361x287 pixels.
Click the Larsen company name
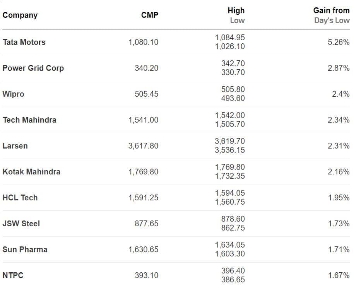15,146
